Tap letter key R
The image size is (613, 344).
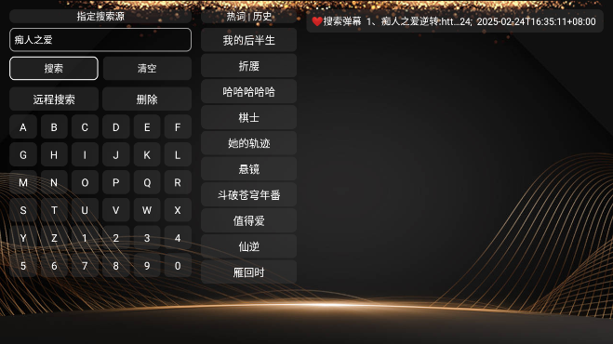(x=178, y=182)
